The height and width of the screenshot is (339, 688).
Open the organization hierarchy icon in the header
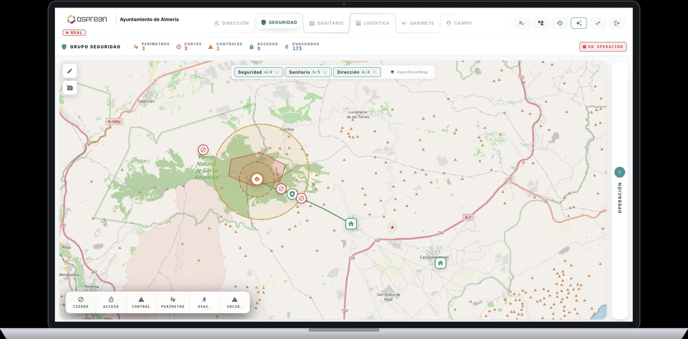[541, 23]
